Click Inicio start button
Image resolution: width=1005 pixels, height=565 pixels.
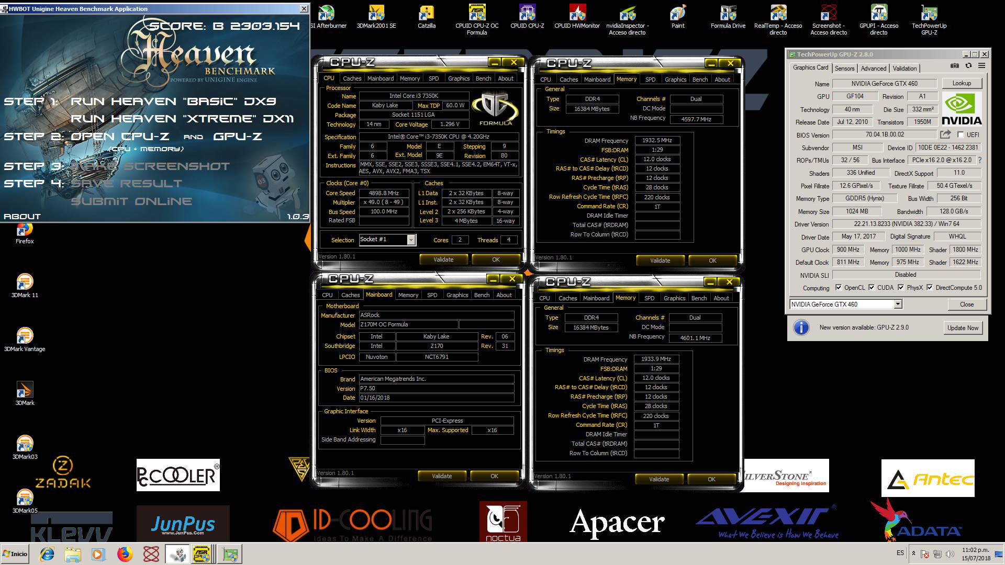pos(16,554)
